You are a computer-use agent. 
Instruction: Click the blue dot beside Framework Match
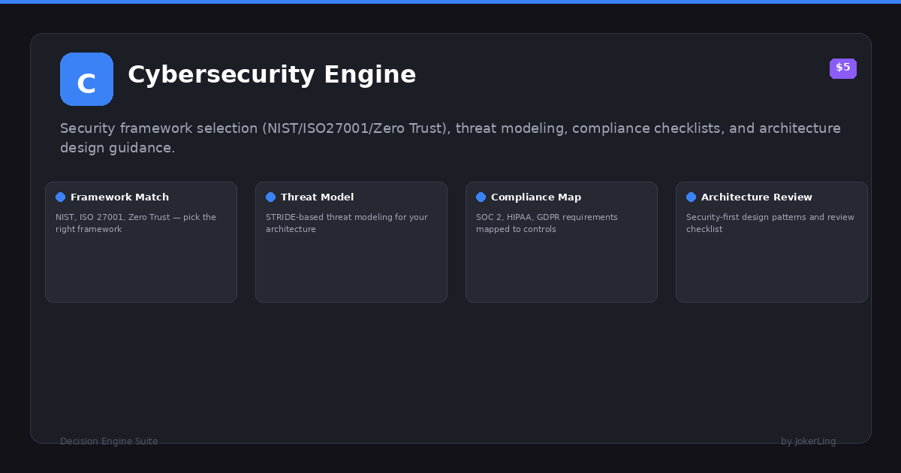[61, 197]
